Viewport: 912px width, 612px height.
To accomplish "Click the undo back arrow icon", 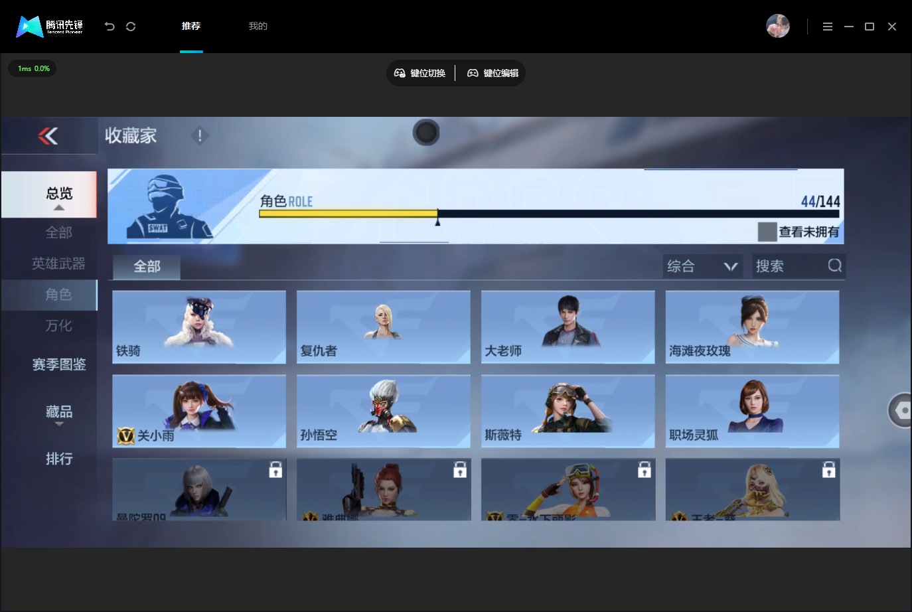I will (110, 27).
